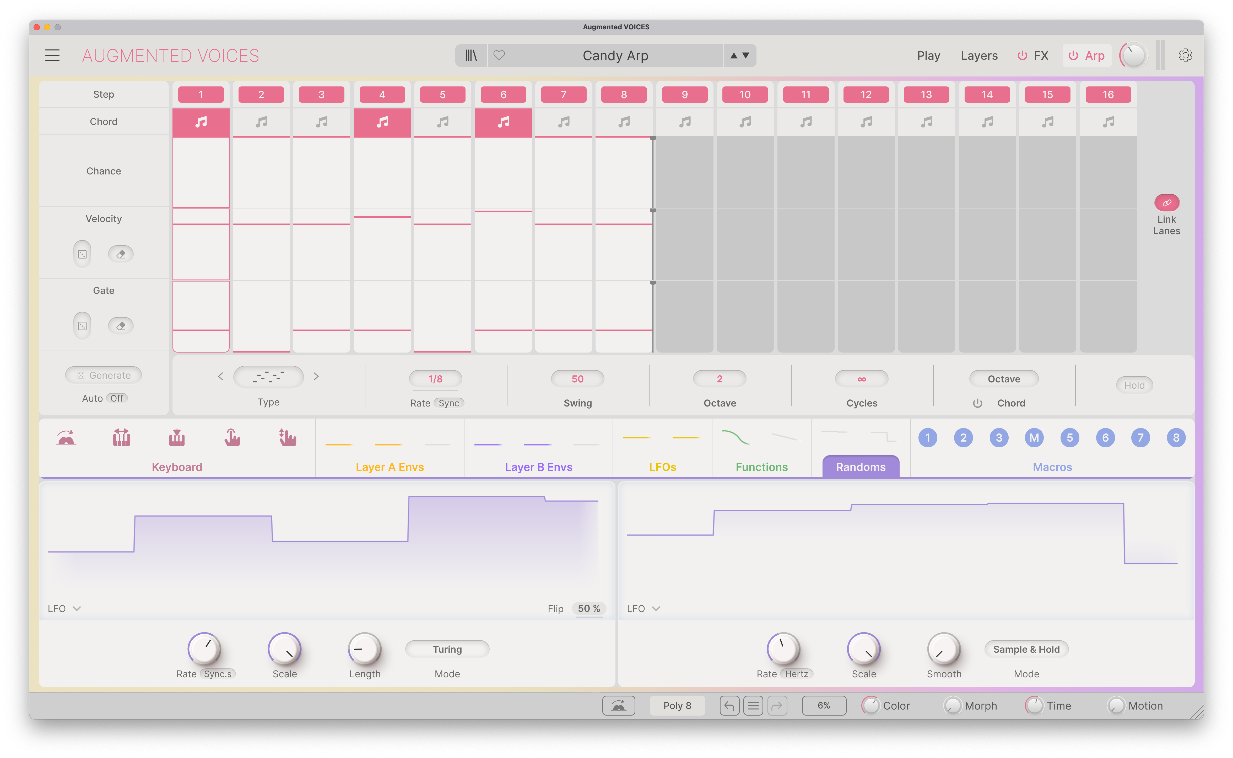Open the Sample & Hold mode selector
This screenshot has height=758, width=1233.
click(1026, 649)
